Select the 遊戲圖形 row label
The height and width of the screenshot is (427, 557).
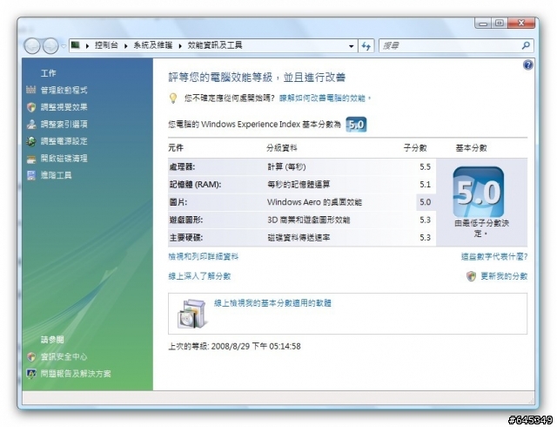pos(185,220)
